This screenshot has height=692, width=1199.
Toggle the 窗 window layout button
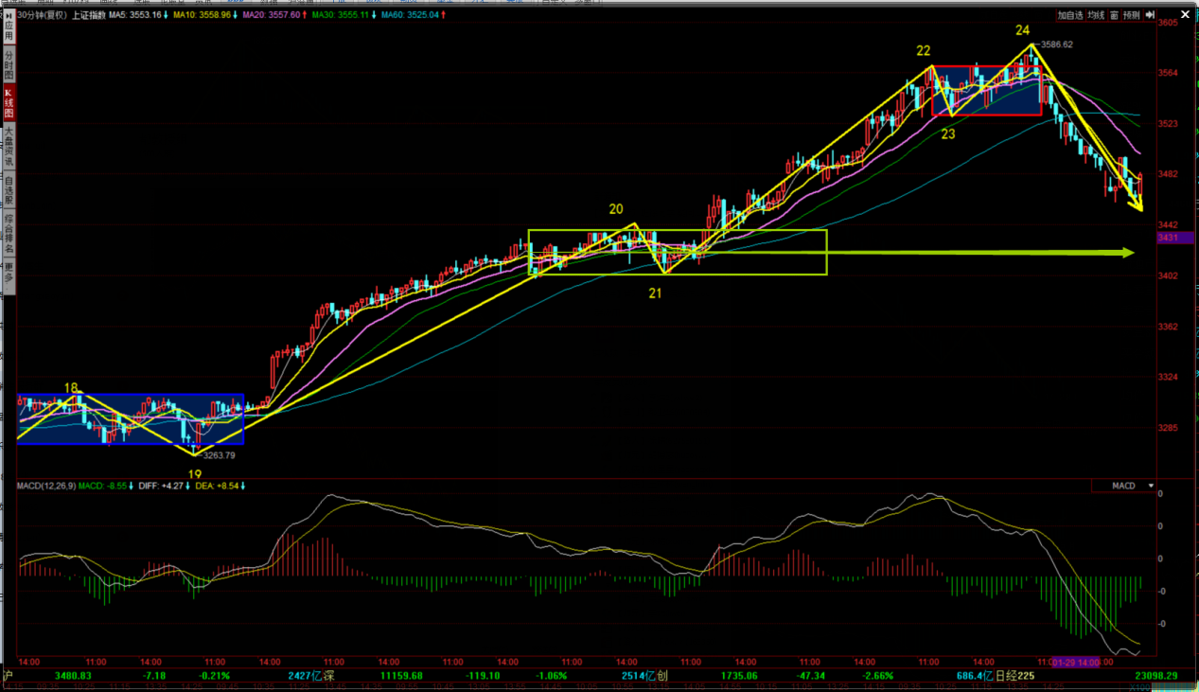point(1114,15)
